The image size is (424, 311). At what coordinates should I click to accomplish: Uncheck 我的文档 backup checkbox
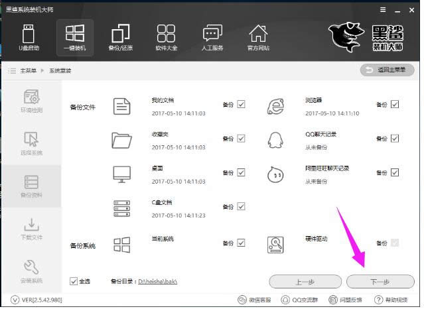pyautogui.click(x=241, y=104)
